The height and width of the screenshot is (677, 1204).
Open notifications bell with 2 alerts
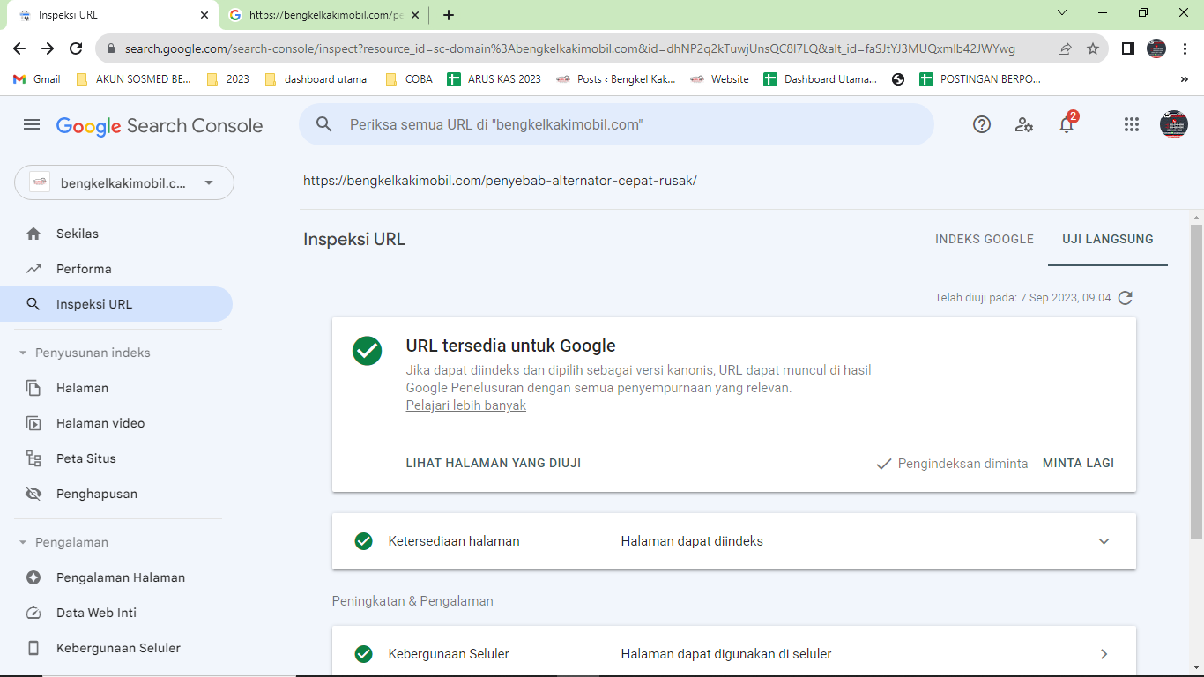1067,124
